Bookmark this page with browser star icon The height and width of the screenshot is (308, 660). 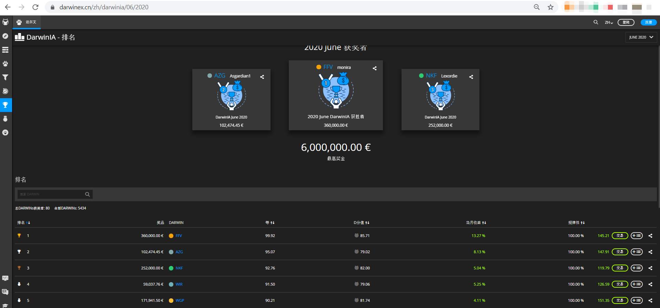[550, 7]
